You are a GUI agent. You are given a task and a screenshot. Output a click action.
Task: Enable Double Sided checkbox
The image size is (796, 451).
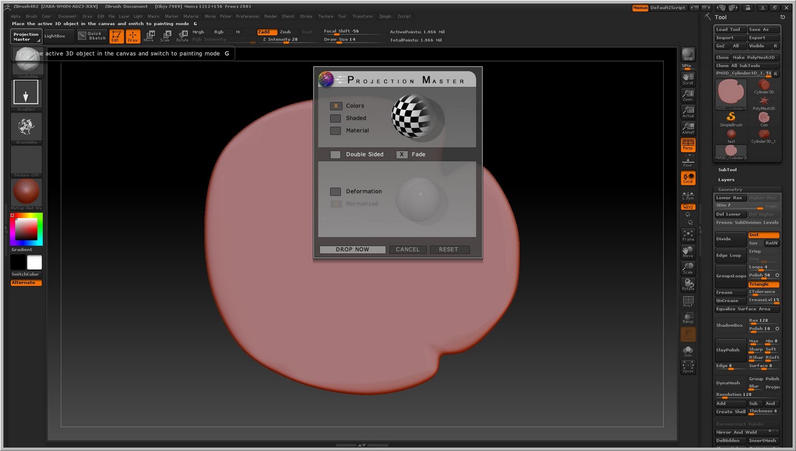[x=336, y=154]
